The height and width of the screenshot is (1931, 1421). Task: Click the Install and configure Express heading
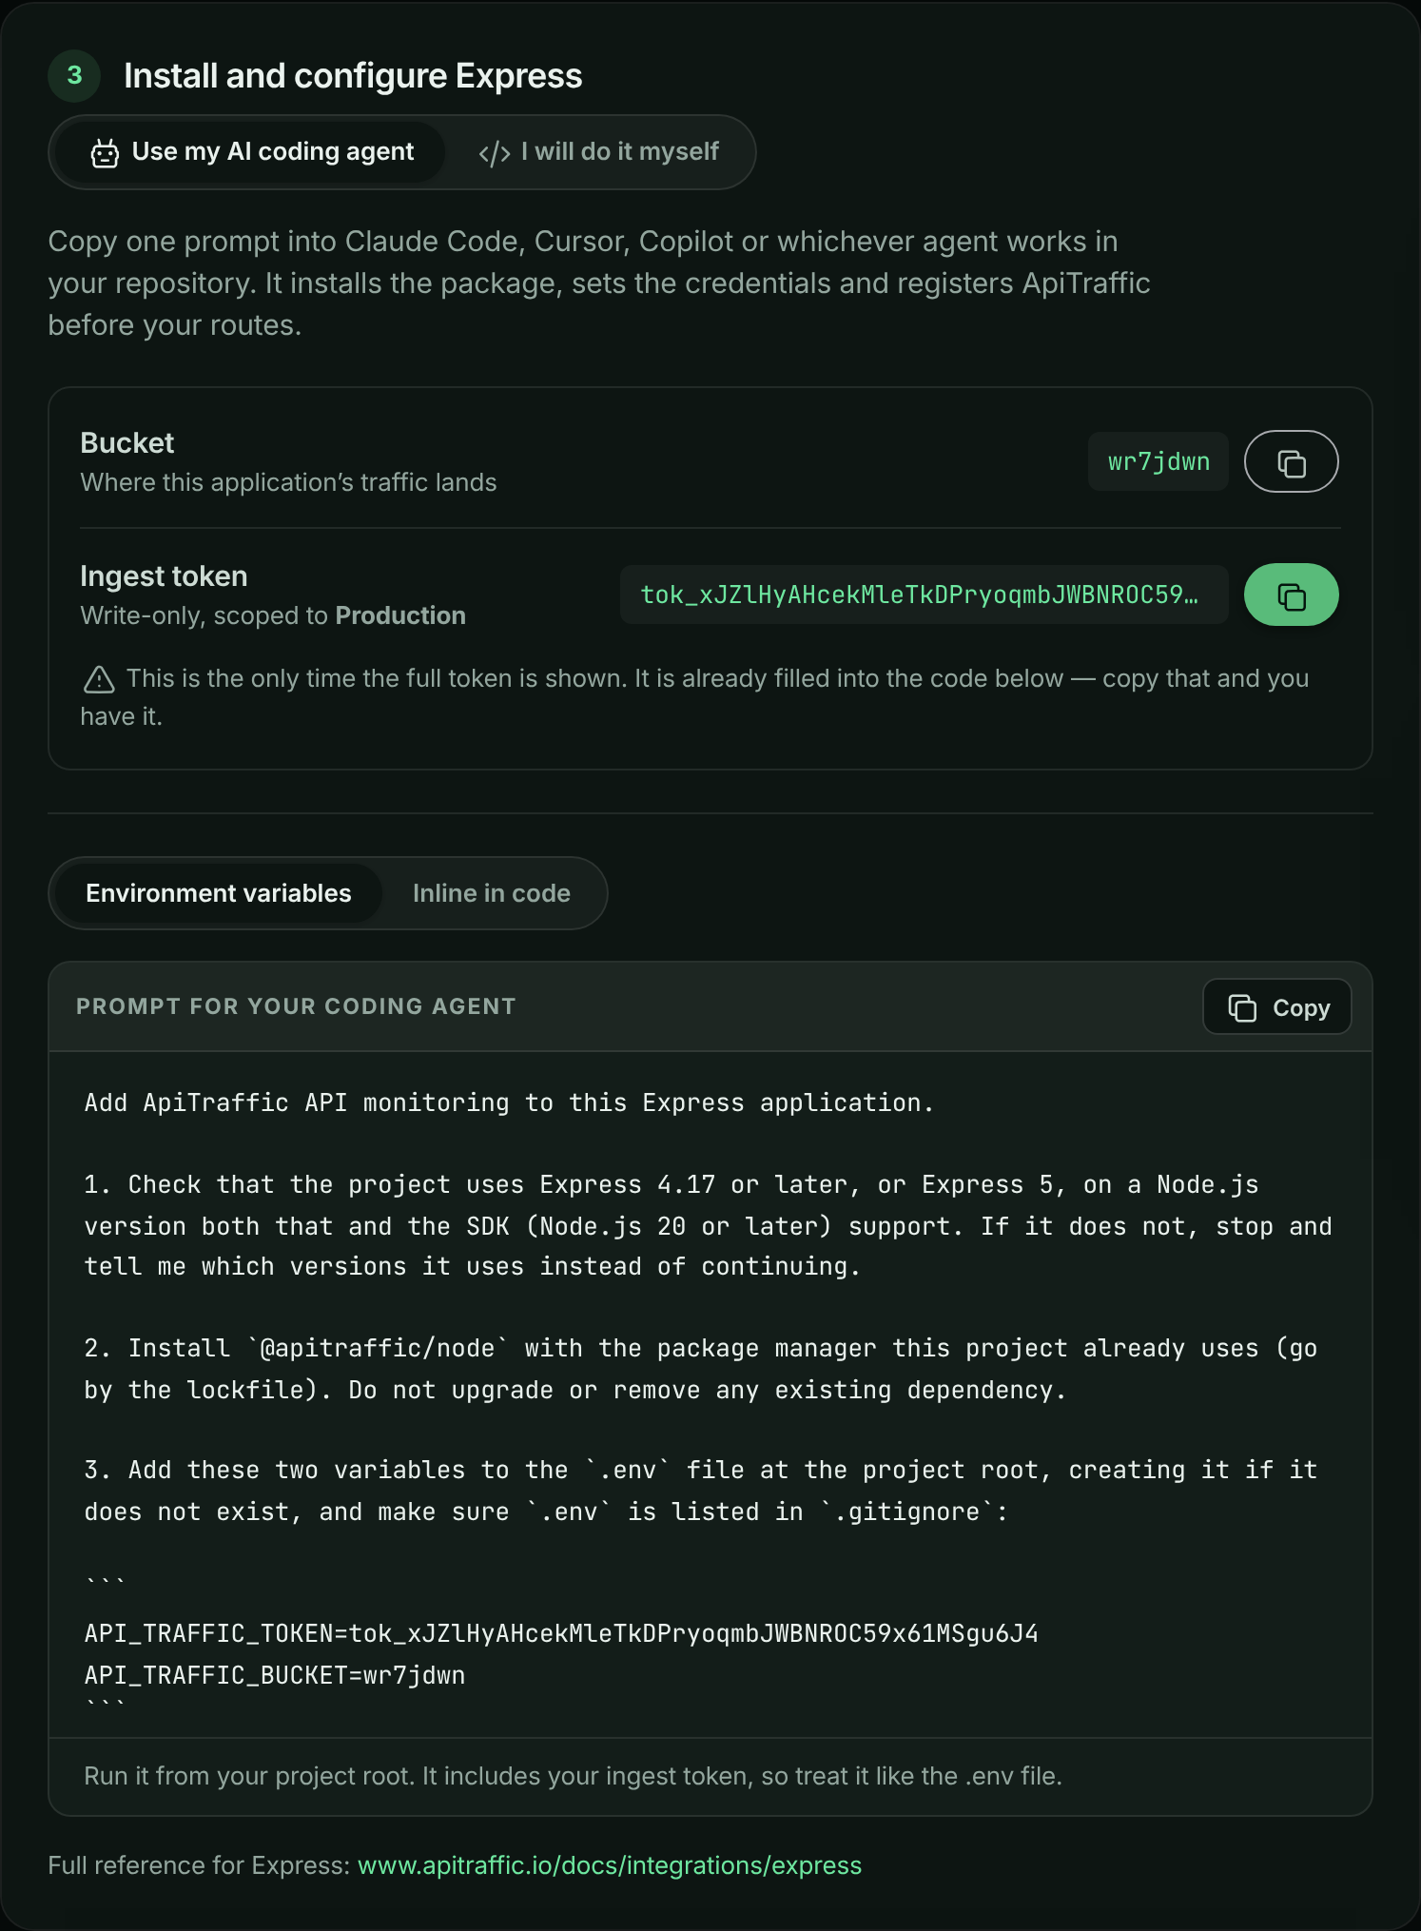point(353,76)
